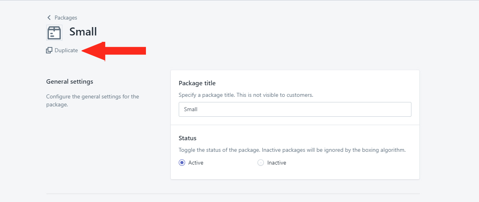The width and height of the screenshot is (479, 202).
Task: Click the Package title heading
Action: pos(197,83)
